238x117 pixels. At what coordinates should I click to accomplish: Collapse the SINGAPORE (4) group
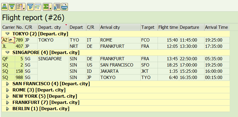click(7, 53)
